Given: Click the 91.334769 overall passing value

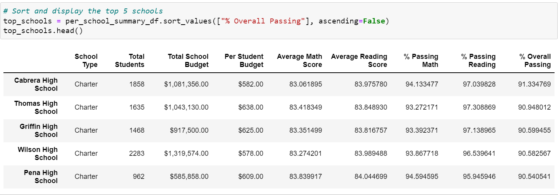Looking at the screenshot, I should coord(534,84).
